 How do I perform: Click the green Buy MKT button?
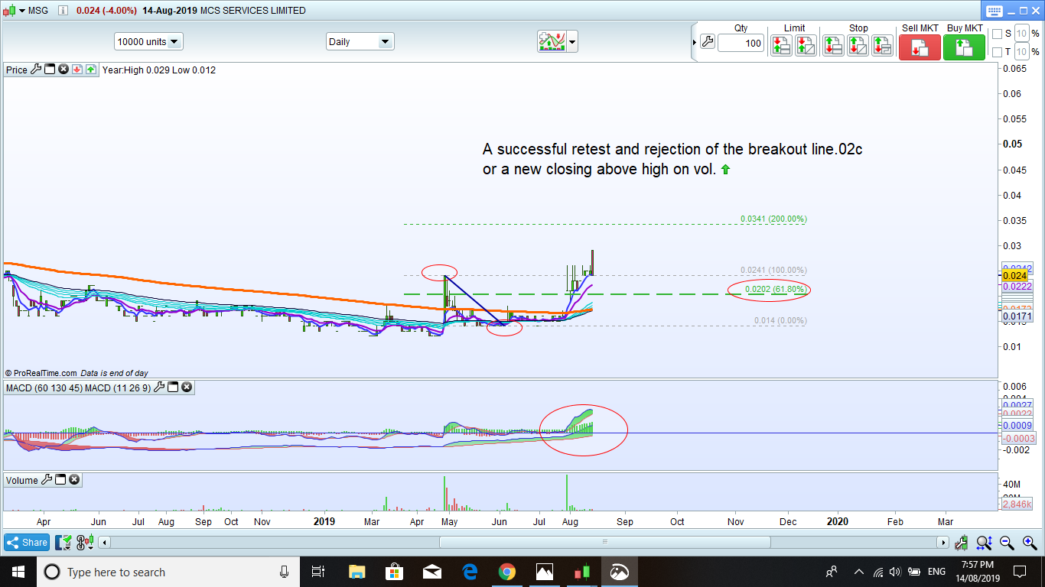click(964, 47)
